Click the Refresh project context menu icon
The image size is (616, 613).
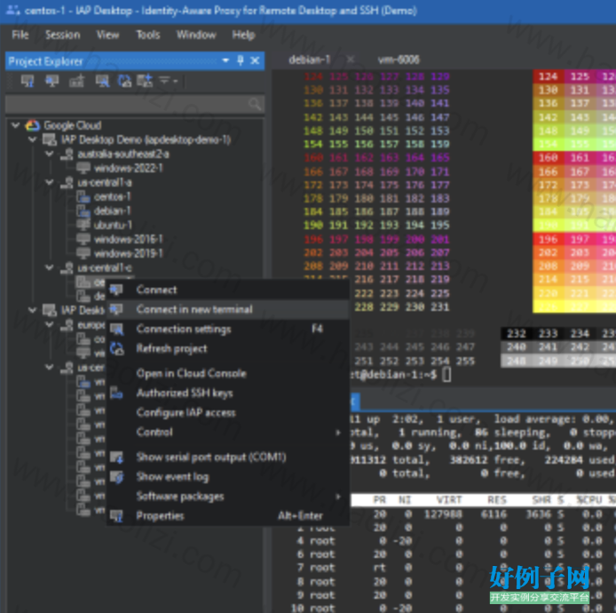click(x=116, y=349)
